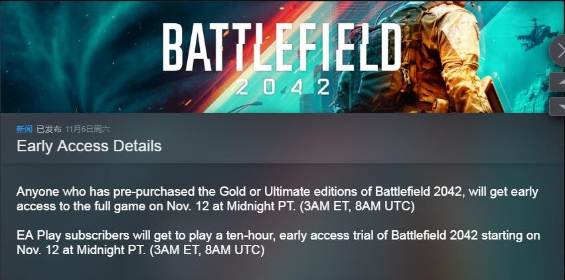The width and height of the screenshot is (565, 280).
Task: Go to next news with down arrow
Action: click(x=559, y=106)
